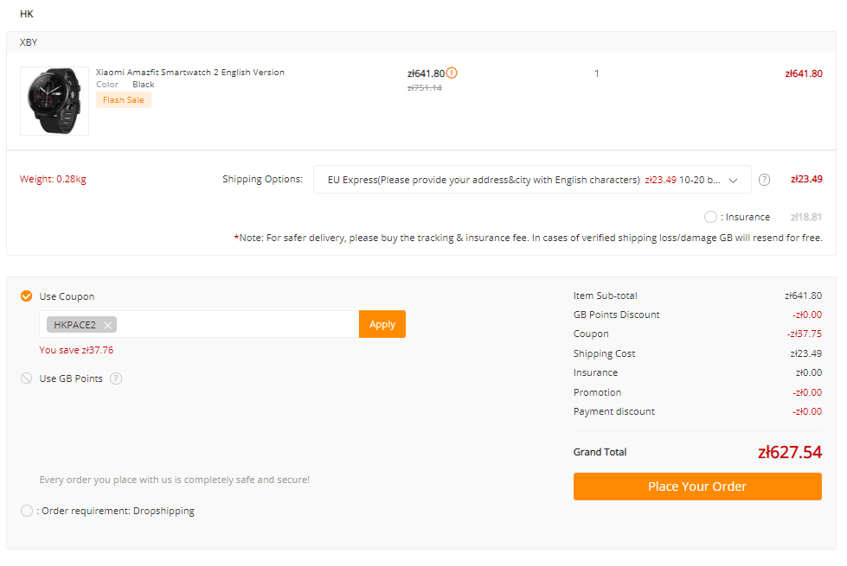847x566 pixels.
Task: Open the Use GB Points help icon
Action: 116,378
